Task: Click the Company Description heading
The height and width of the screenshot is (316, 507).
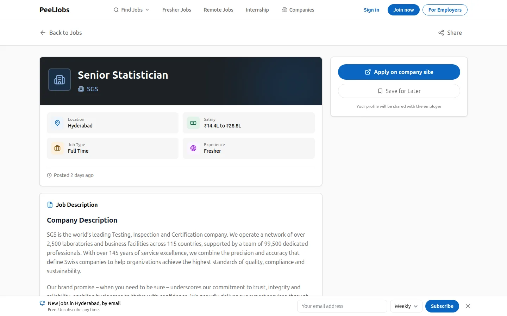Action: (82, 220)
